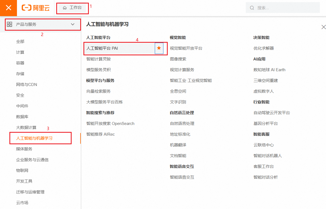Open 视觉计算服务 link
The image size is (326, 209).
[x=182, y=70]
